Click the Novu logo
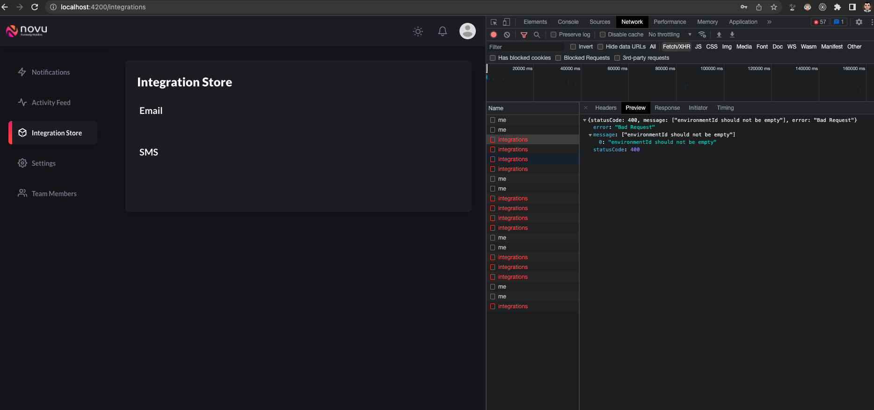This screenshot has height=410, width=874. (27, 31)
